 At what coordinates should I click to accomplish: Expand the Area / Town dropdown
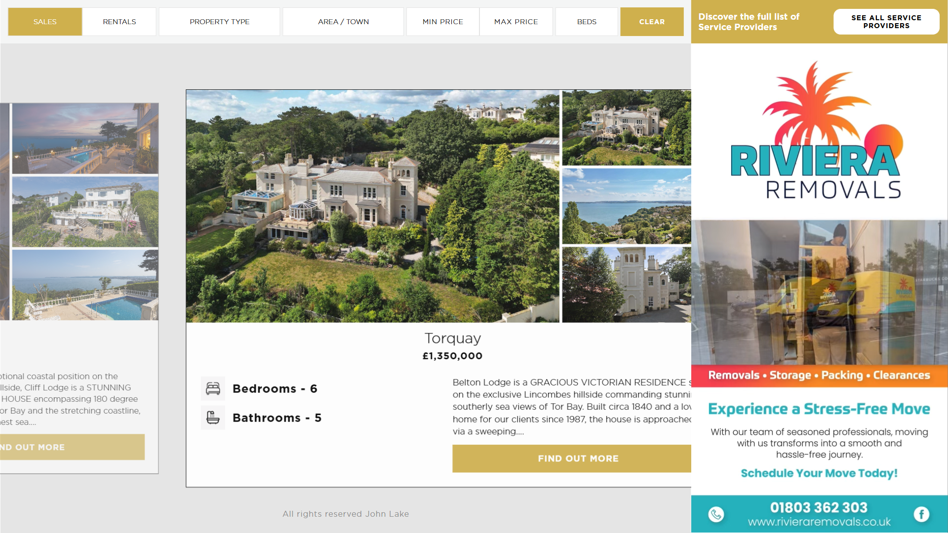pyautogui.click(x=343, y=22)
